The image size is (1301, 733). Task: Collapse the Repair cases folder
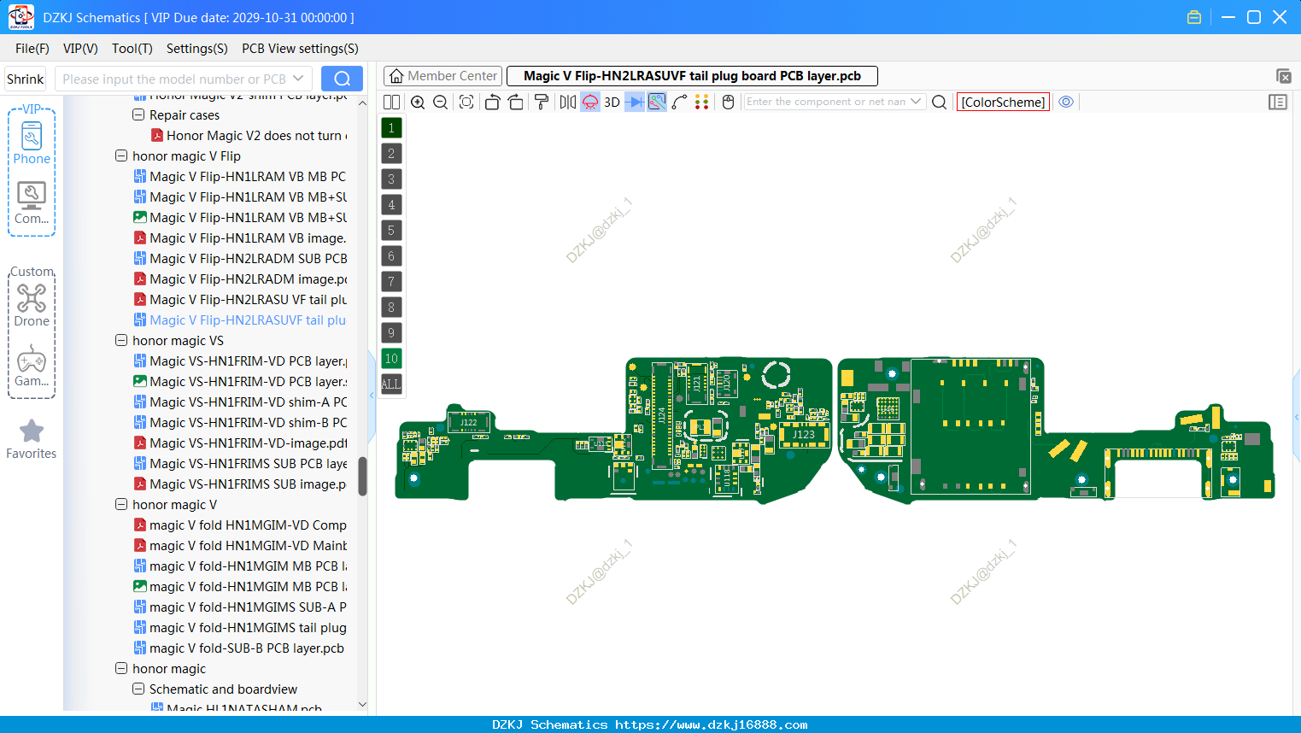click(138, 114)
